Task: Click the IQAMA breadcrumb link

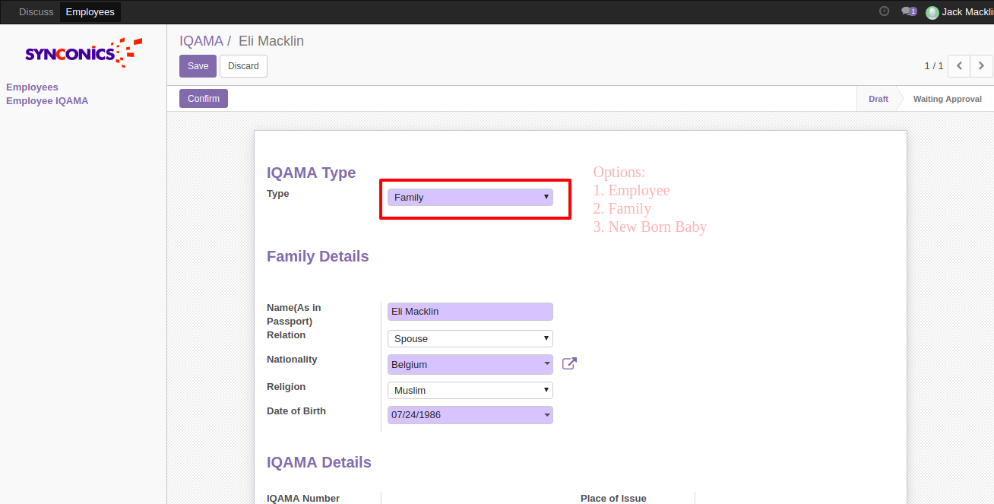Action: coord(201,41)
